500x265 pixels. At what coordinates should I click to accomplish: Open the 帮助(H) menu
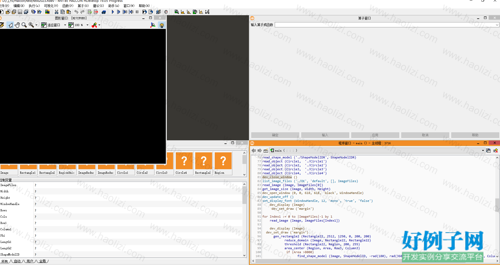click(x=144, y=6)
